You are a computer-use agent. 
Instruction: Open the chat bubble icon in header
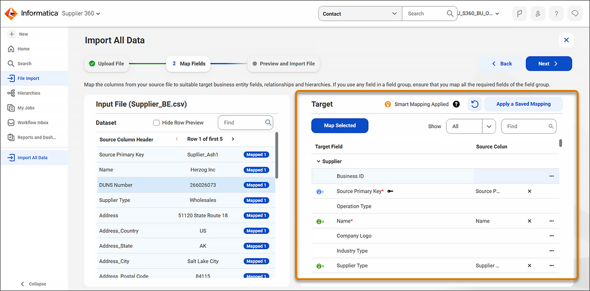(x=575, y=14)
